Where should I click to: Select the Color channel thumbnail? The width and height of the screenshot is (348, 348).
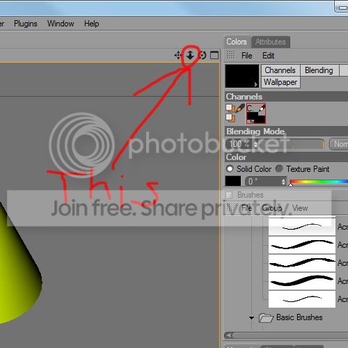click(256, 113)
